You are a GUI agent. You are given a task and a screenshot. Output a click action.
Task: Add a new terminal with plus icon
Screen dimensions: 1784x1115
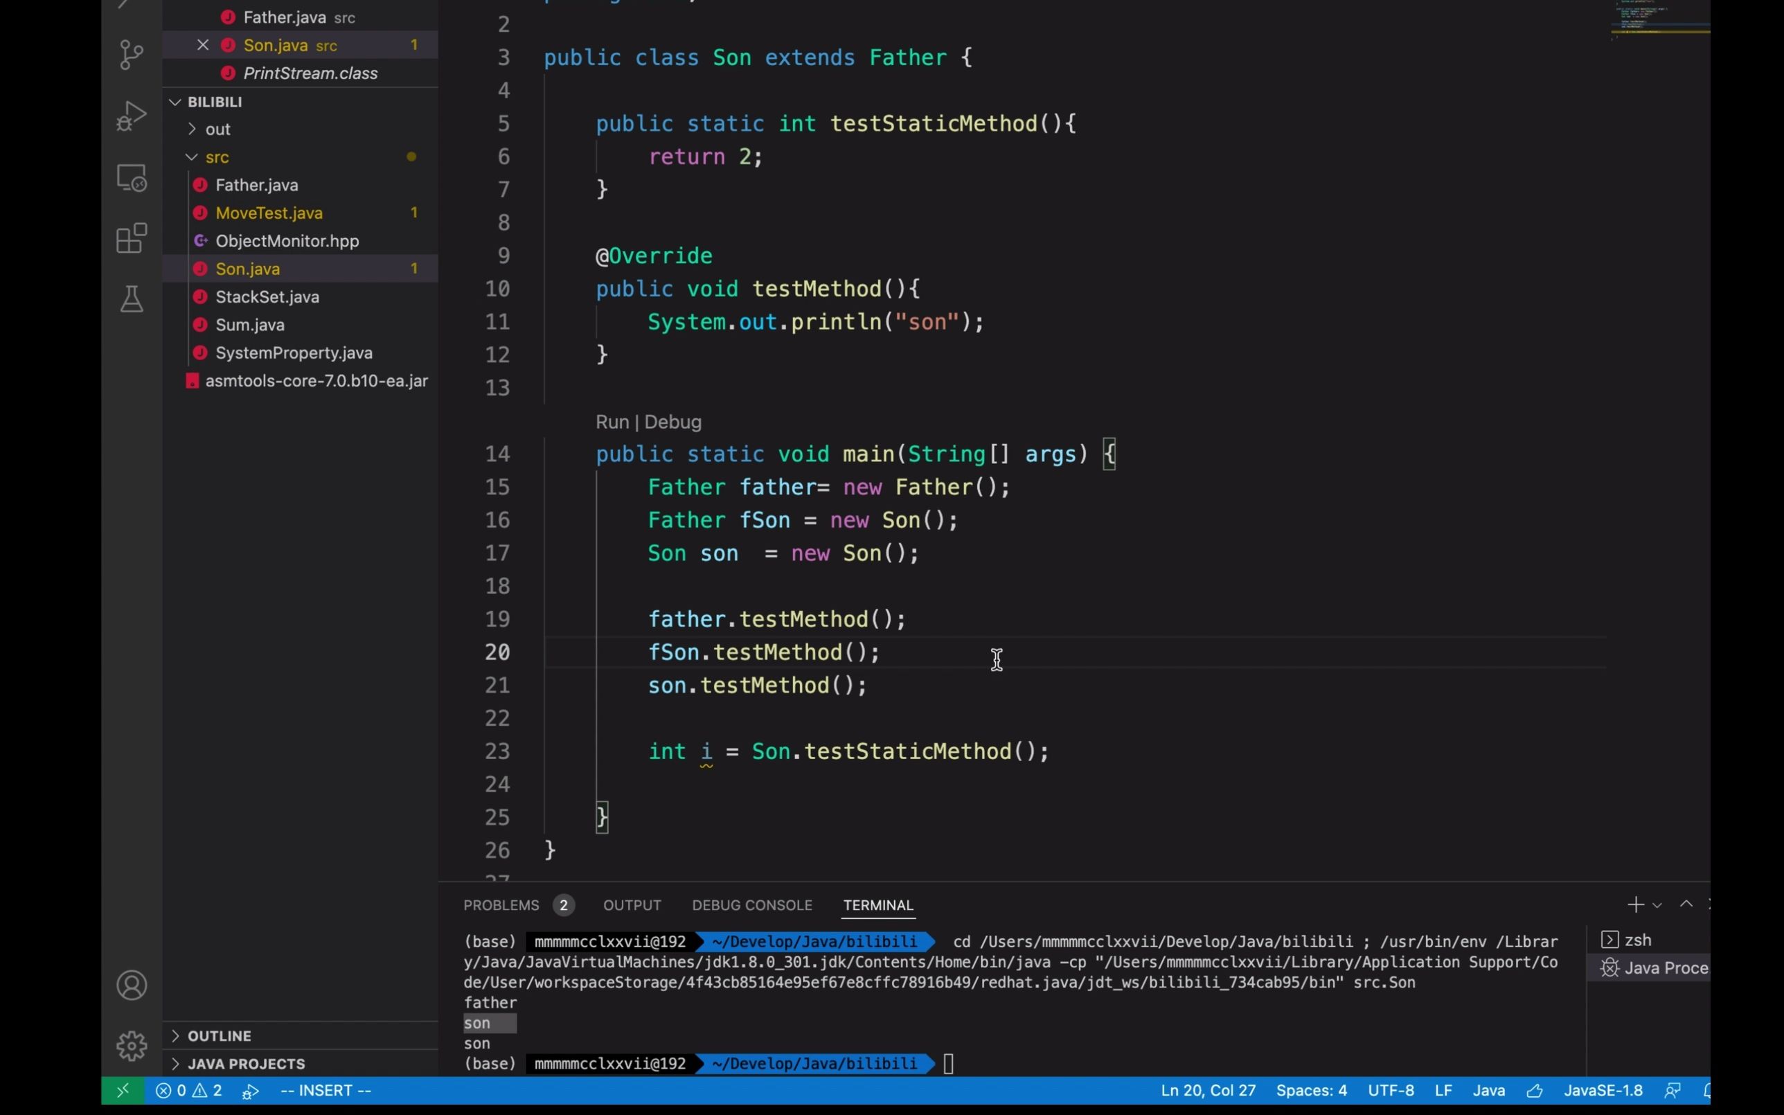(1636, 904)
